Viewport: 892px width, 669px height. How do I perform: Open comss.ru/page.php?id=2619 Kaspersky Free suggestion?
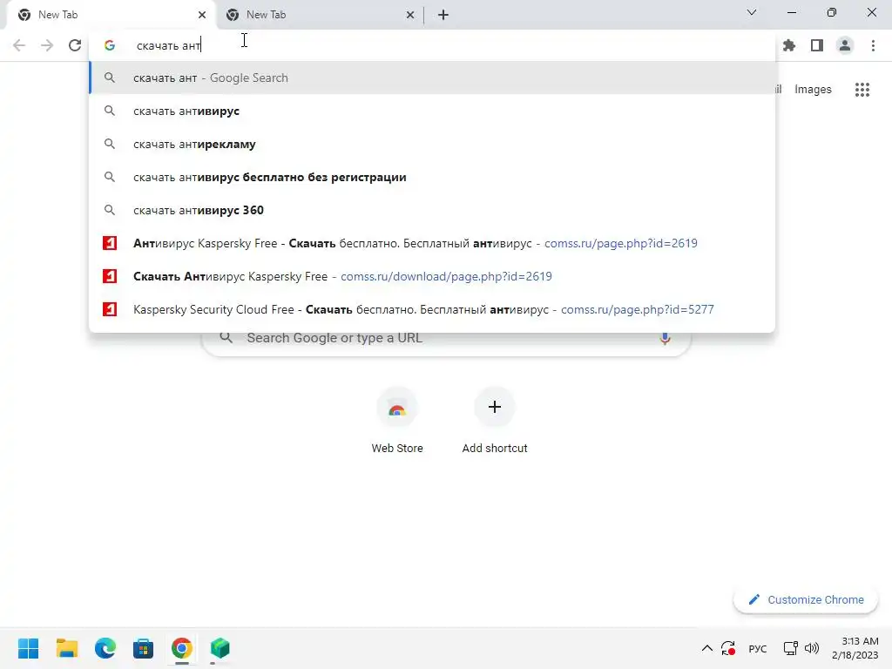[432, 243]
